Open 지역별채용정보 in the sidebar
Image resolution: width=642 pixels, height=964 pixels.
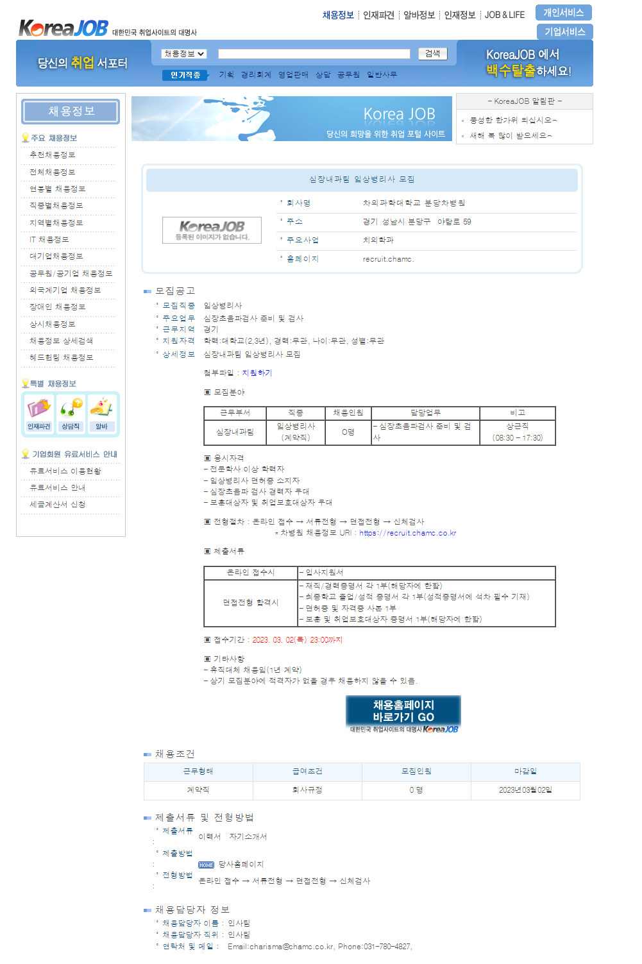(x=56, y=223)
